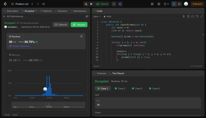Image resolution: width=206 pixels, height=118 pixels.
Task: Open the Java language dropdown
Action: coord(97,16)
